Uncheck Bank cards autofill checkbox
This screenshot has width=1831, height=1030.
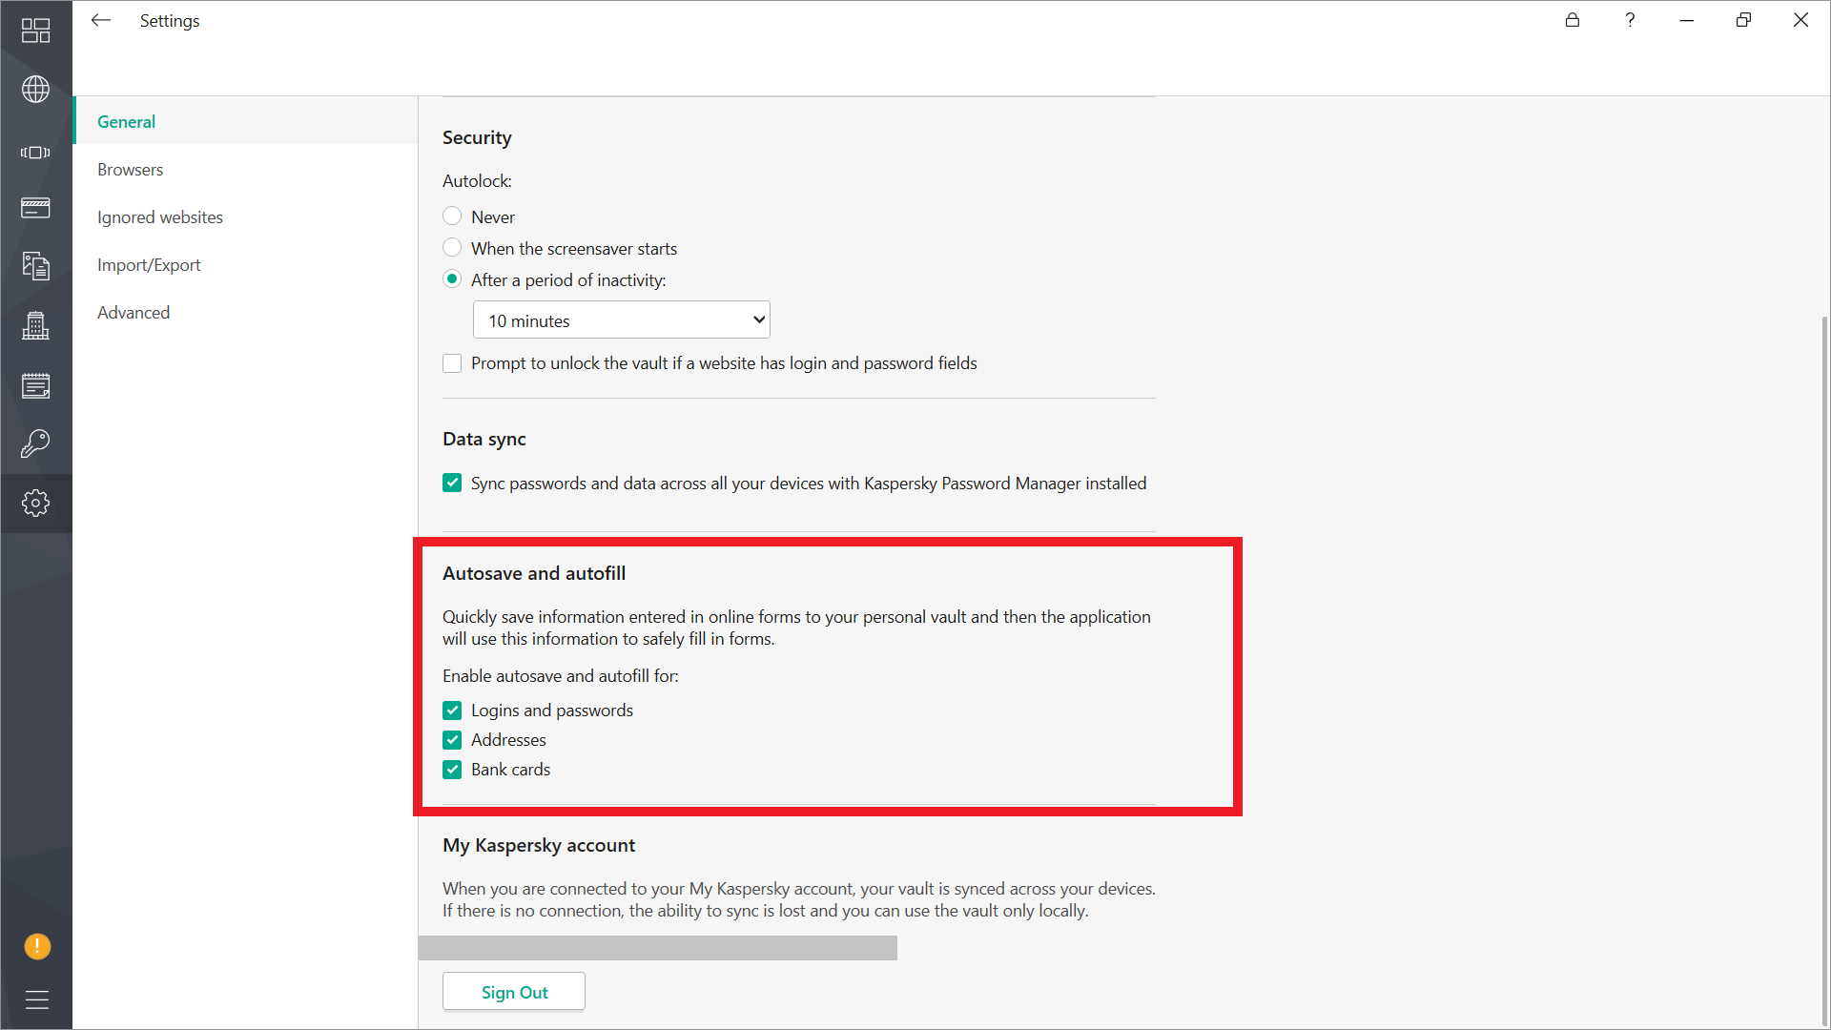(x=452, y=770)
